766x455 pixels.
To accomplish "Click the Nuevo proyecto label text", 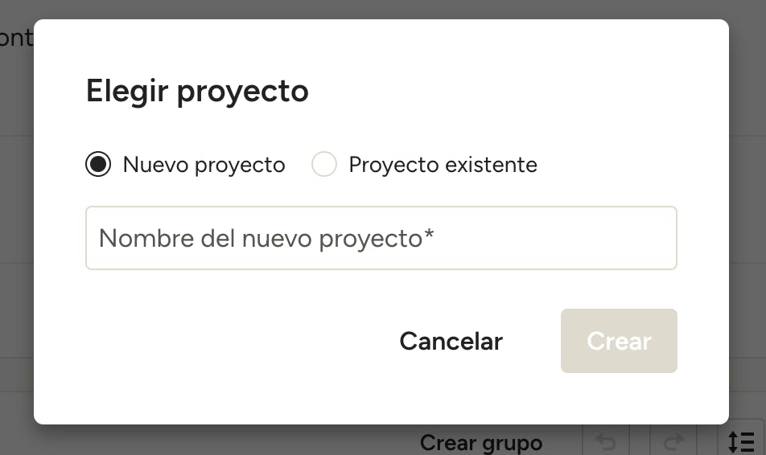I will pyautogui.click(x=204, y=165).
